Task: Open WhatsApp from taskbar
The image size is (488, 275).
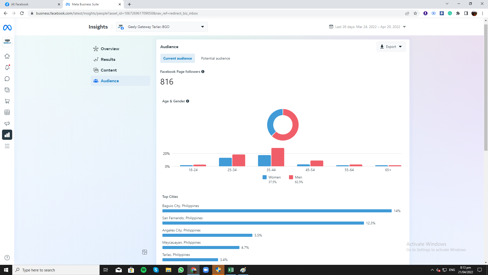Action: click(181, 270)
